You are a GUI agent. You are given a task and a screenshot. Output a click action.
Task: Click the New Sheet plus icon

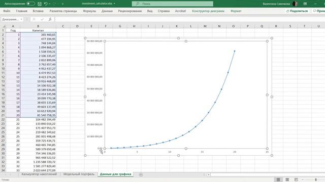tap(141, 174)
